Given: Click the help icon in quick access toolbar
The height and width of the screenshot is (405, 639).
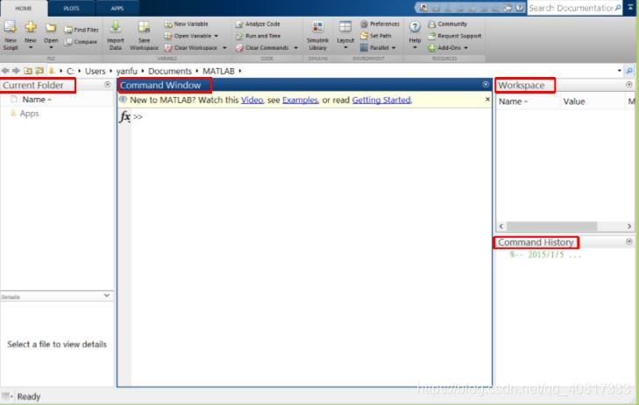Looking at the screenshot, I should 520,8.
